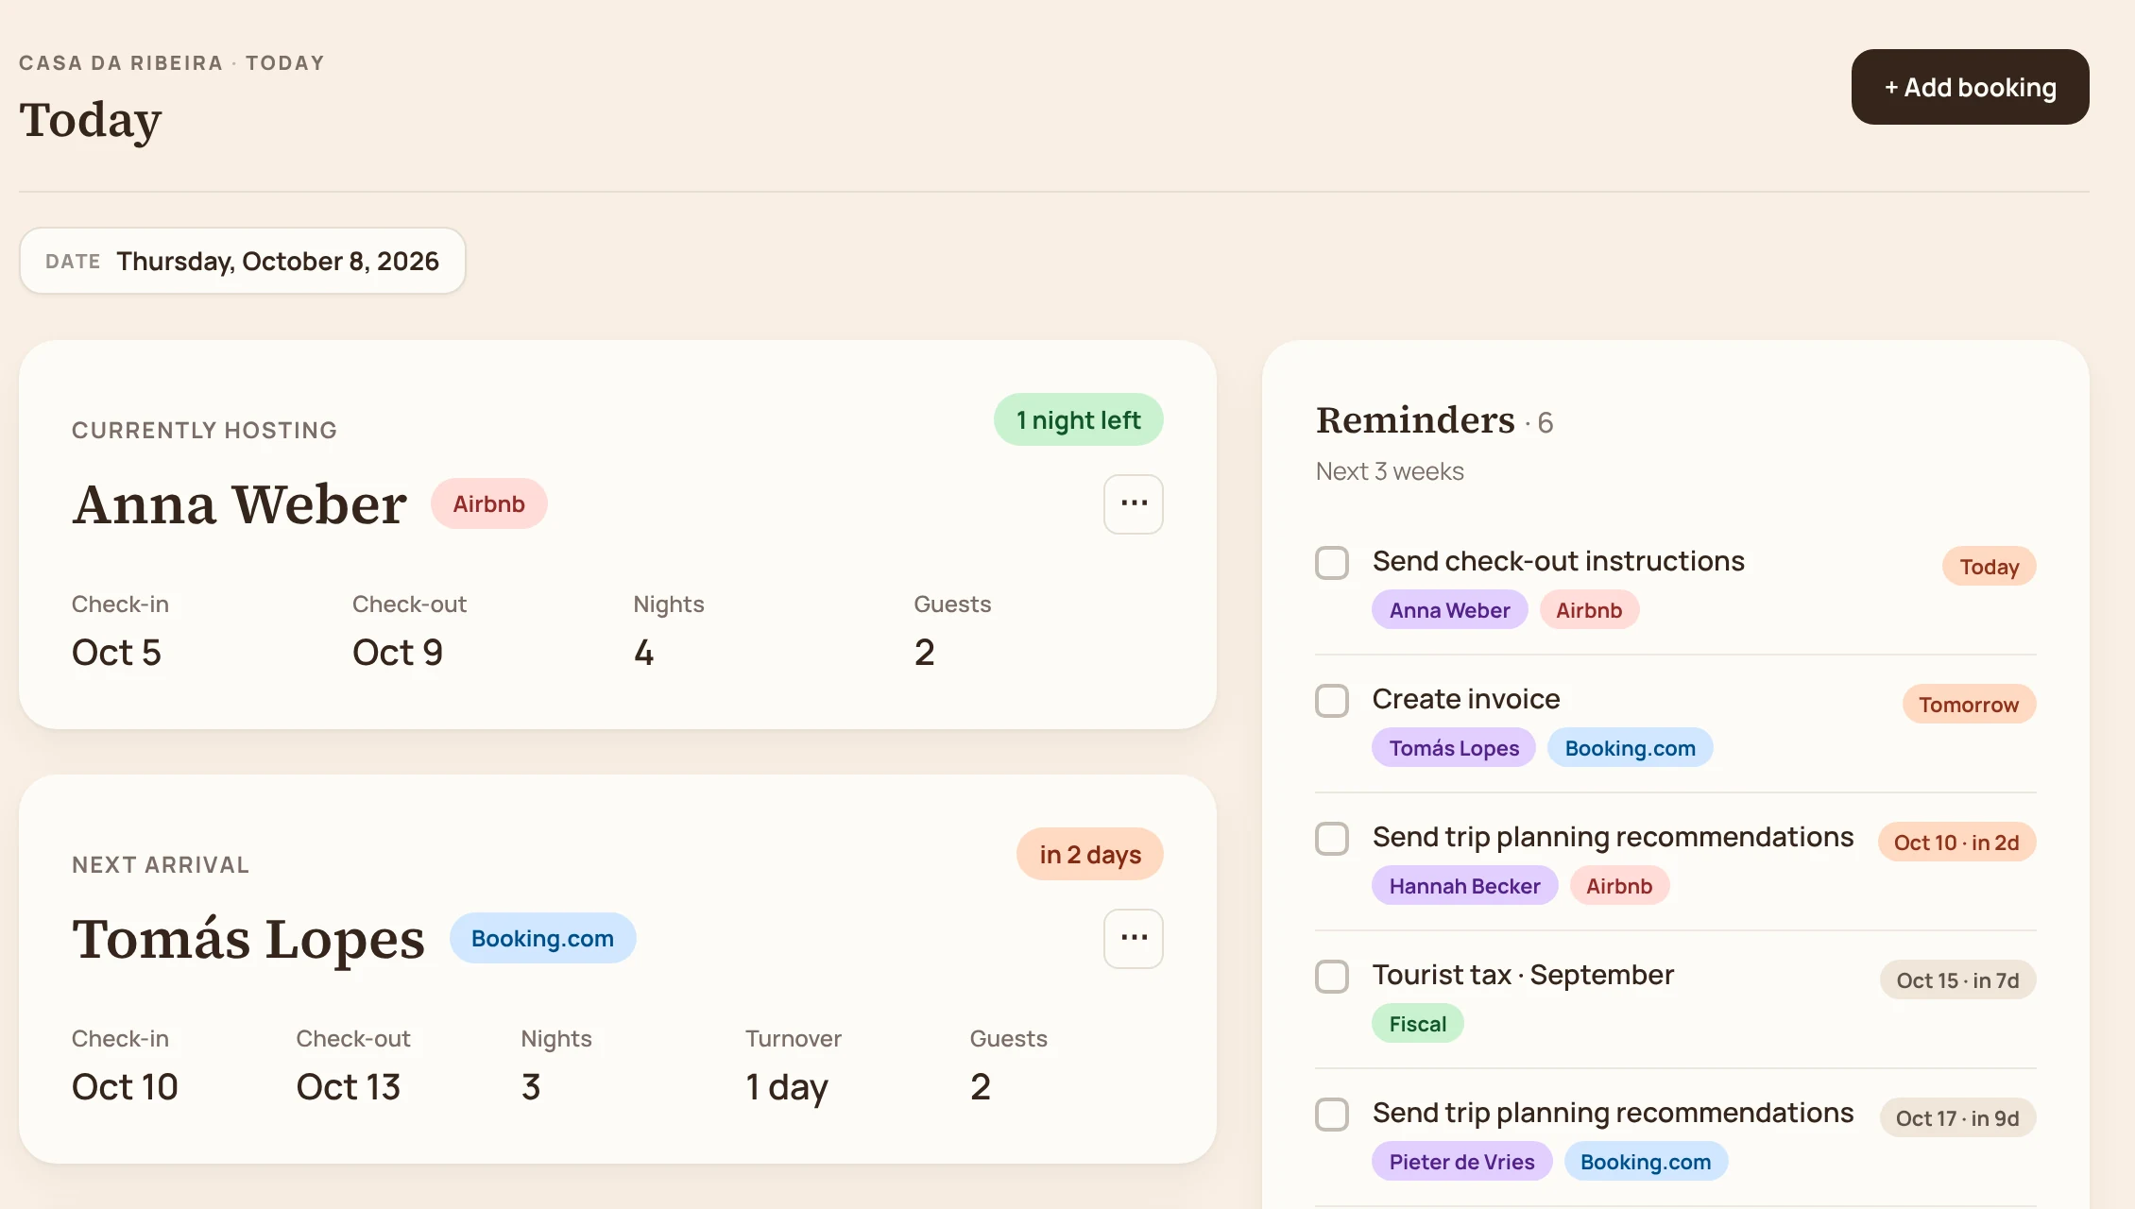This screenshot has width=2135, height=1209.
Task: Click the Anna Weber guest name heading
Action: click(240, 503)
